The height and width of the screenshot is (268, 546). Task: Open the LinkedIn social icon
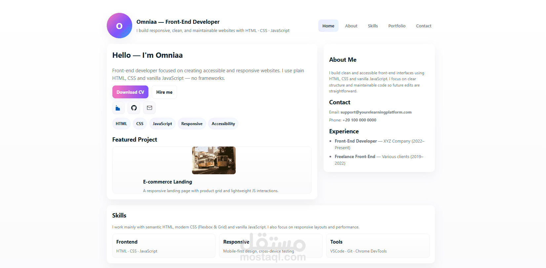118,108
